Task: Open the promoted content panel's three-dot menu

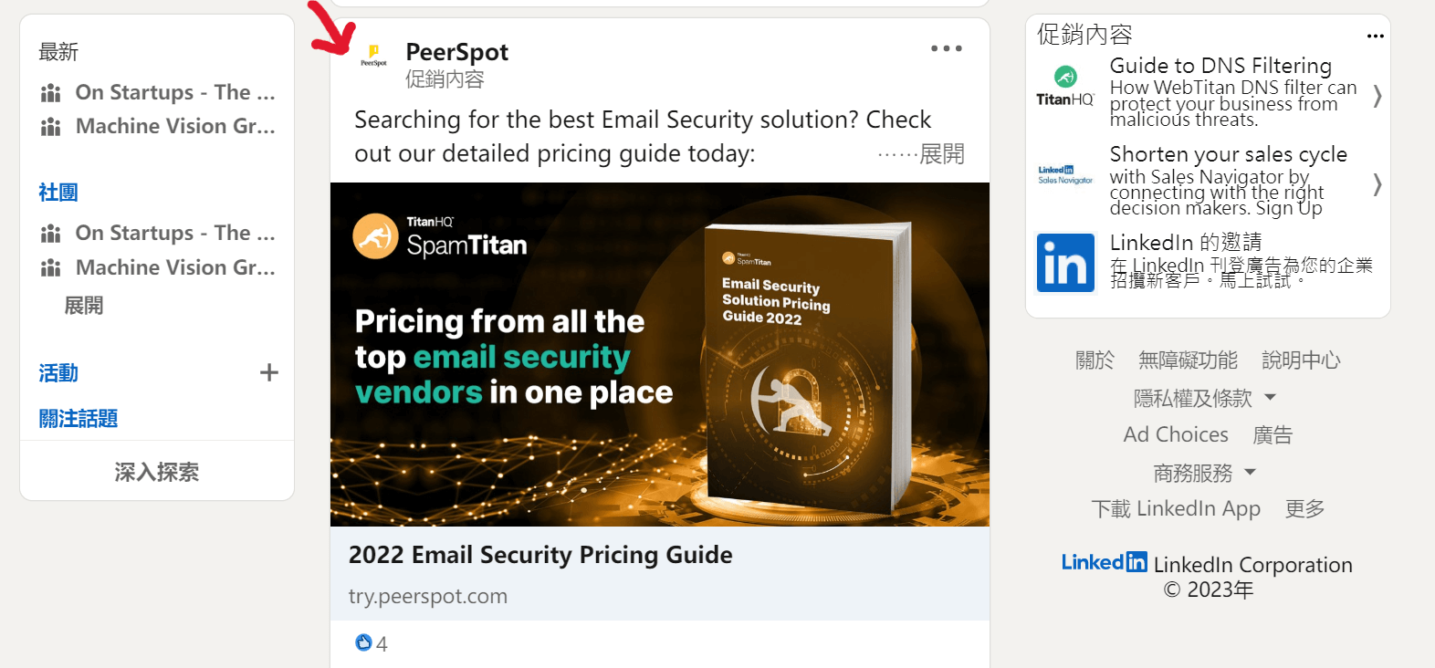Action: click(x=1375, y=36)
